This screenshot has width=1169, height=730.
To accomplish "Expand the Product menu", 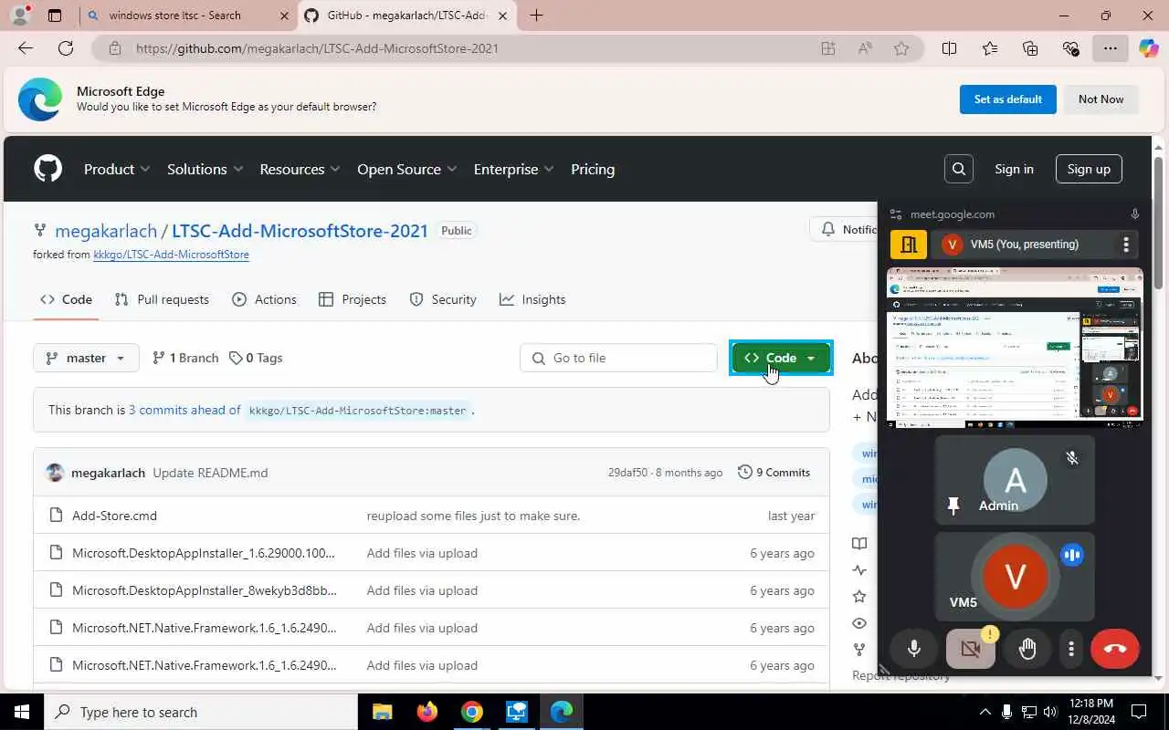I will pyautogui.click(x=117, y=169).
